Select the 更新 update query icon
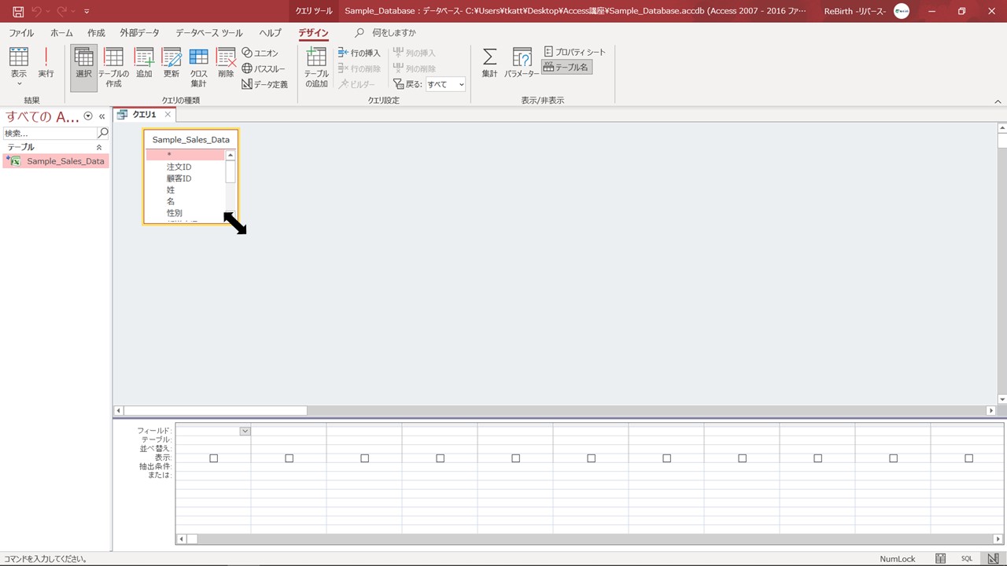1007x566 pixels. tap(171, 63)
